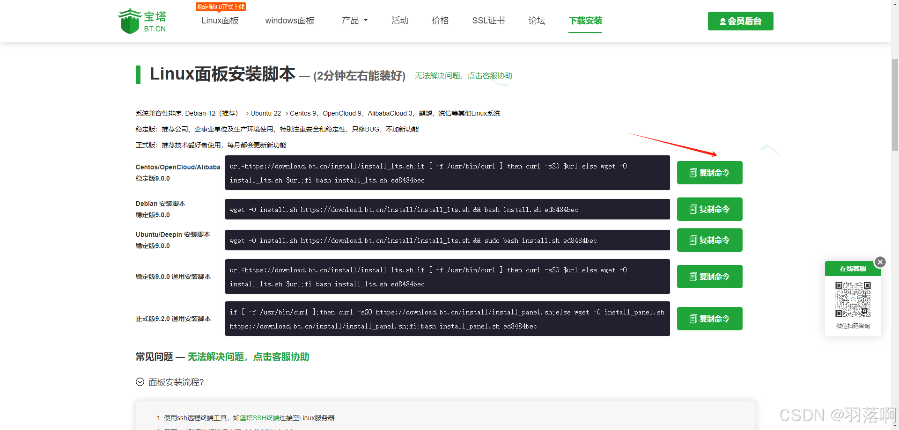Click the 正式版9.2.0 通用安装脚本 label

click(x=173, y=319)
